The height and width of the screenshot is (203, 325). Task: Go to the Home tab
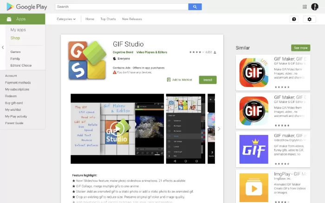[x=90, y=19]
